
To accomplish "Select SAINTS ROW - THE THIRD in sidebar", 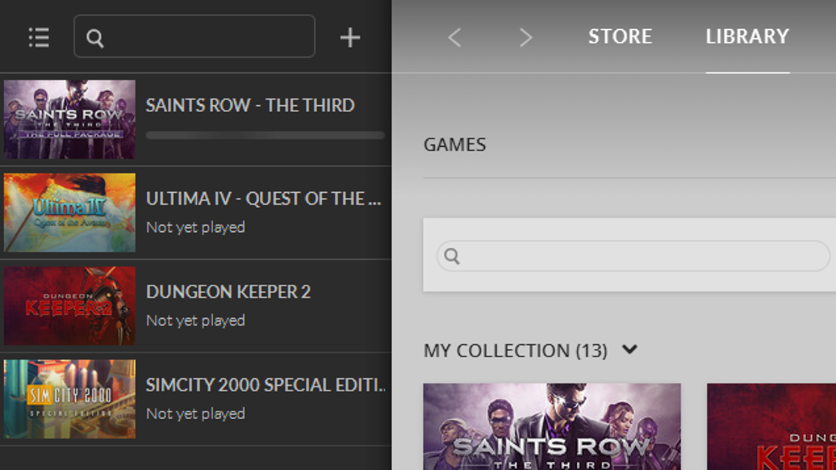I will coord(196,119).
